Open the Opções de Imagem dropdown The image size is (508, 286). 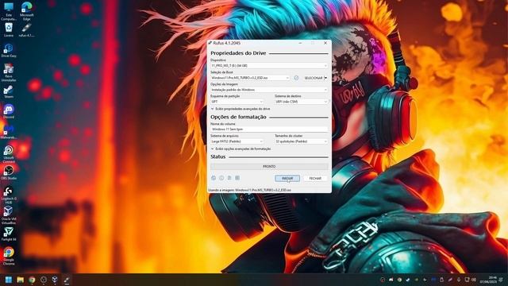point(269,90)
